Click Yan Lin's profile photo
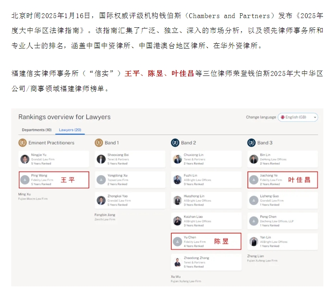333x302 pixels. point(254,242)
